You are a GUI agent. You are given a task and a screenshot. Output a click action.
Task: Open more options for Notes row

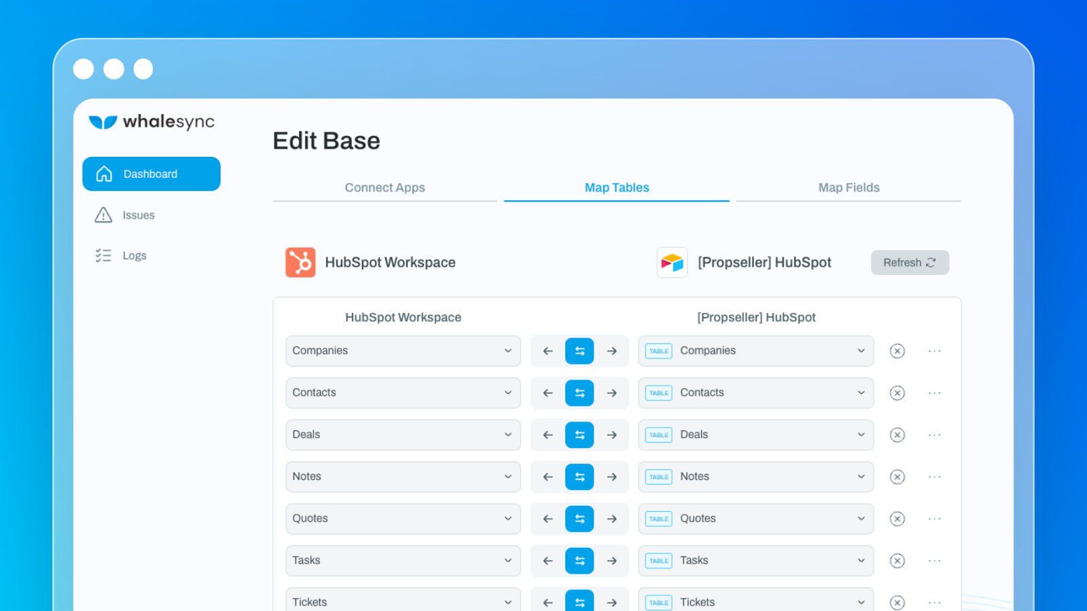pos(934,477)
